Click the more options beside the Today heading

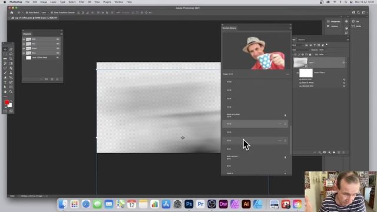pos(287,74)
